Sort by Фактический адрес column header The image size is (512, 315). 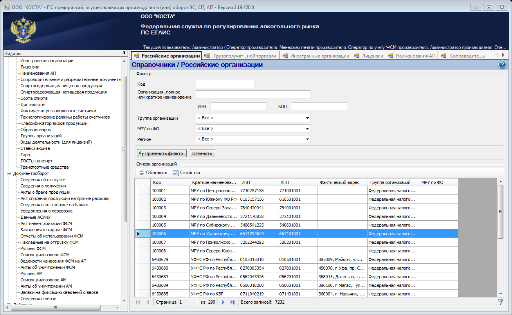point(342,182)
